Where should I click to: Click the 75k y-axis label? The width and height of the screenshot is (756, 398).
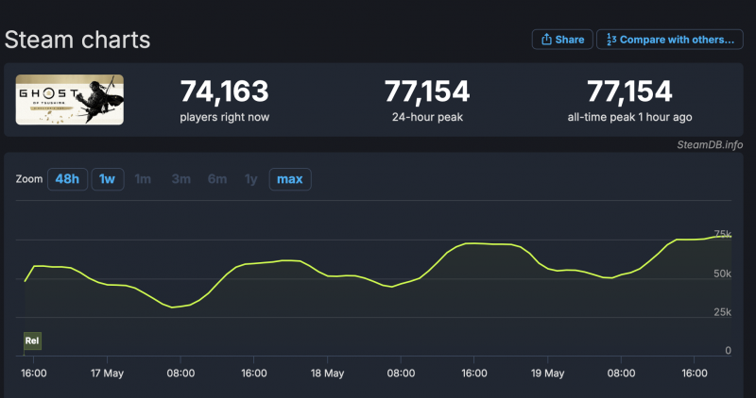click(722, 234)
